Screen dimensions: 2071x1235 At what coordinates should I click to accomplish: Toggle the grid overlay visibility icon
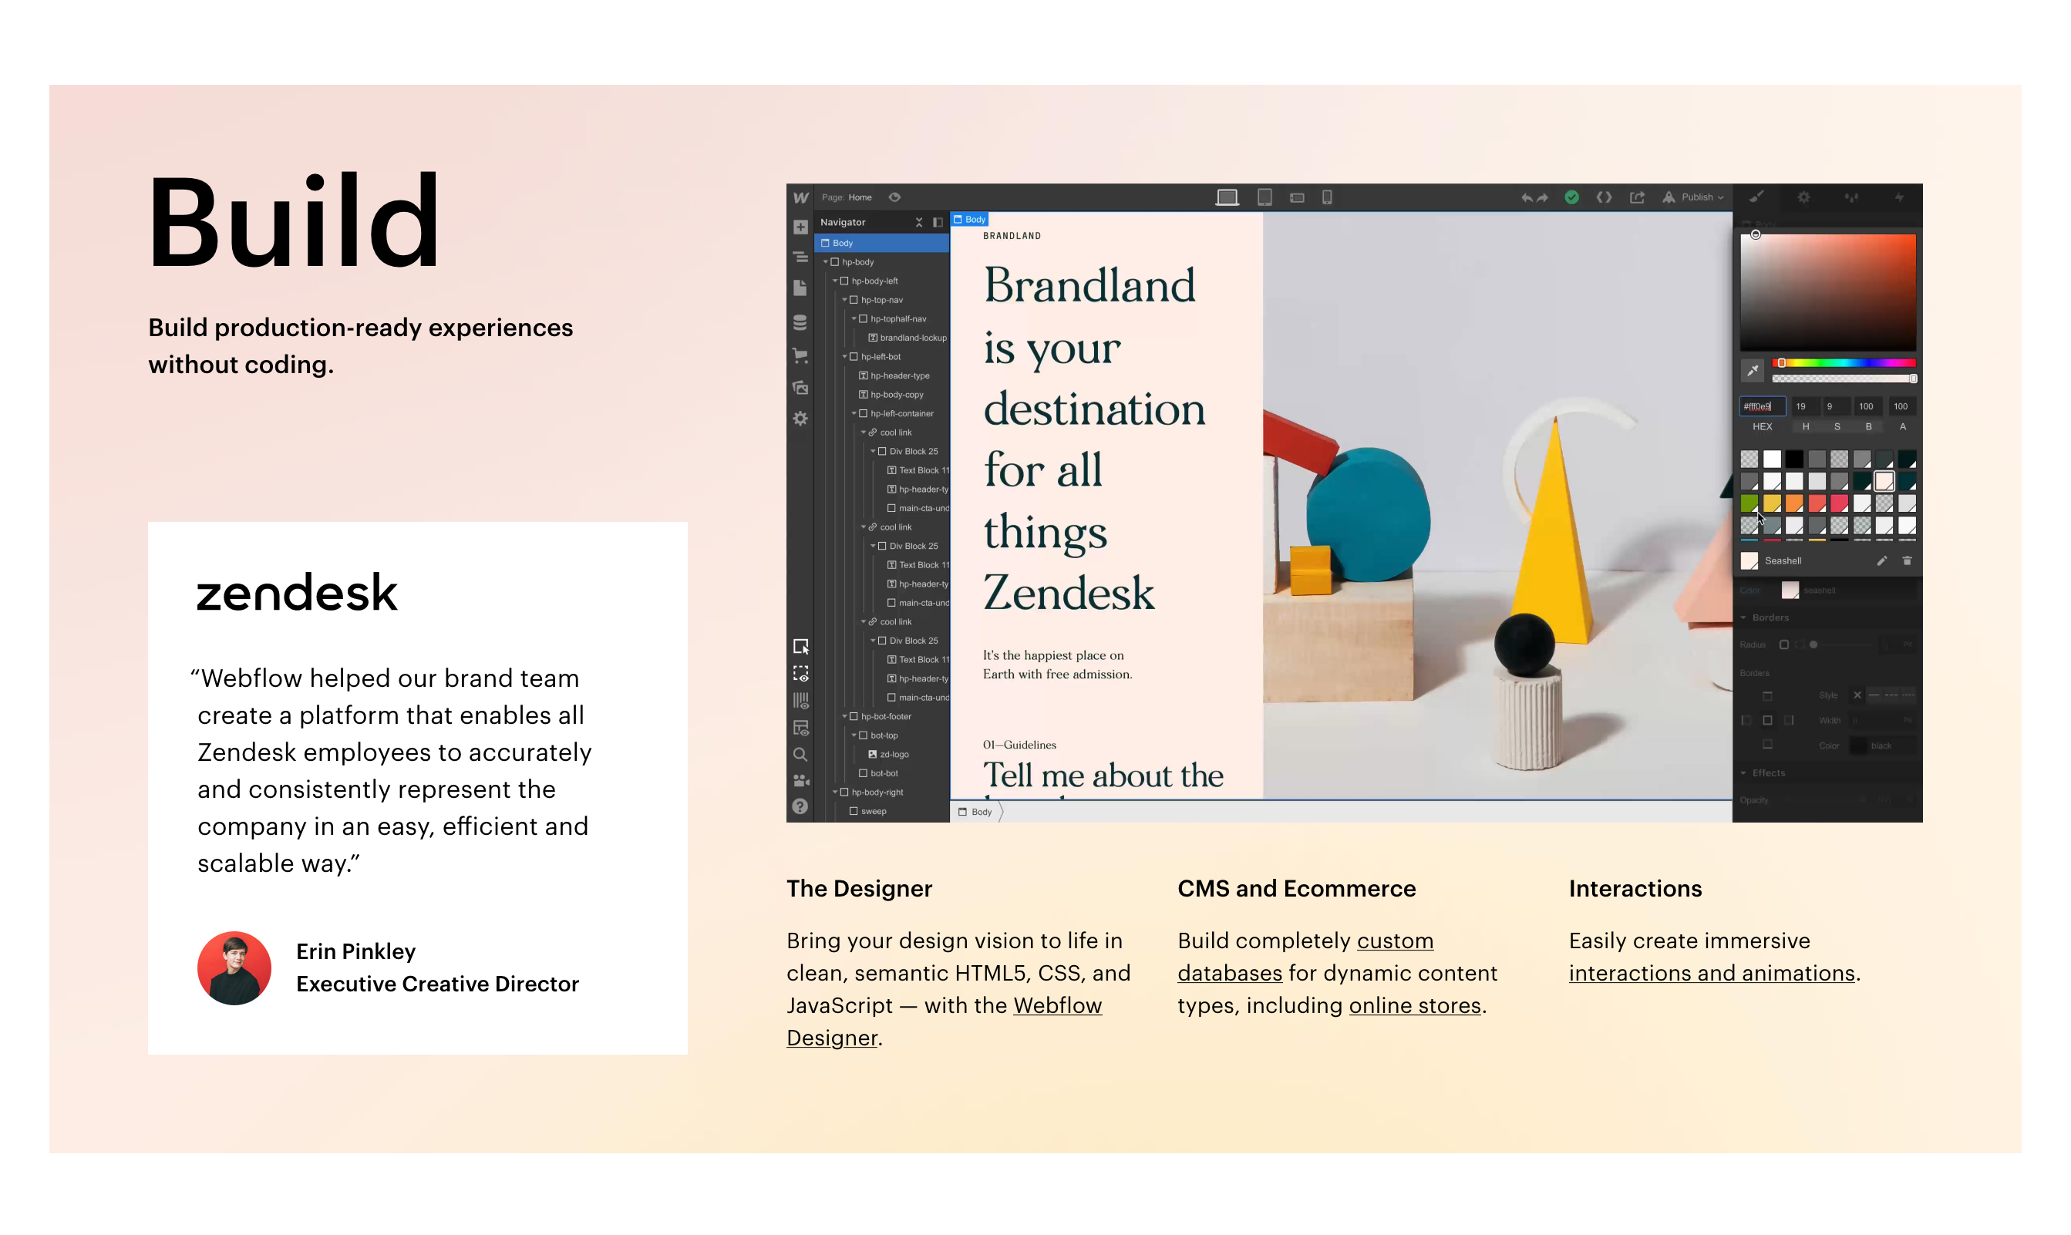801,701
